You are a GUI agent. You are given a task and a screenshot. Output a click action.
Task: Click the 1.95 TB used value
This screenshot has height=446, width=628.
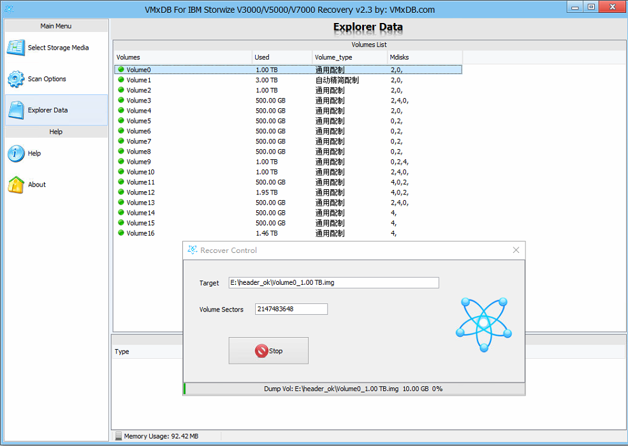click(267, 192)
